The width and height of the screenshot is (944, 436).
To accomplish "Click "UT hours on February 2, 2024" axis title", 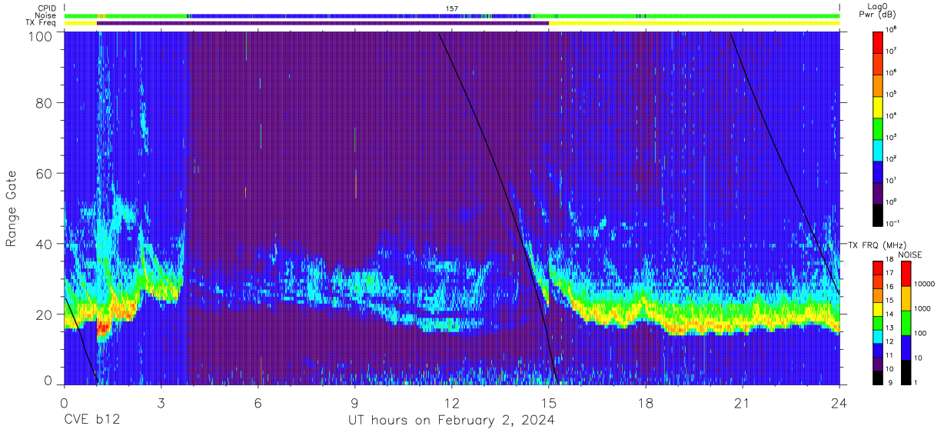I will tap(451, 421).
